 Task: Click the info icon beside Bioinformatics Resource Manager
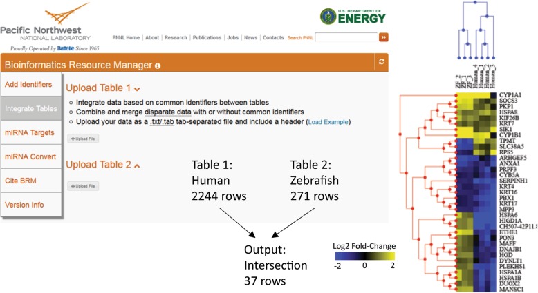point(158,66)
